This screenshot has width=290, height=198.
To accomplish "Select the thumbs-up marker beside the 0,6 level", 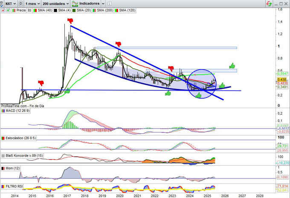I will click(232, 66).
